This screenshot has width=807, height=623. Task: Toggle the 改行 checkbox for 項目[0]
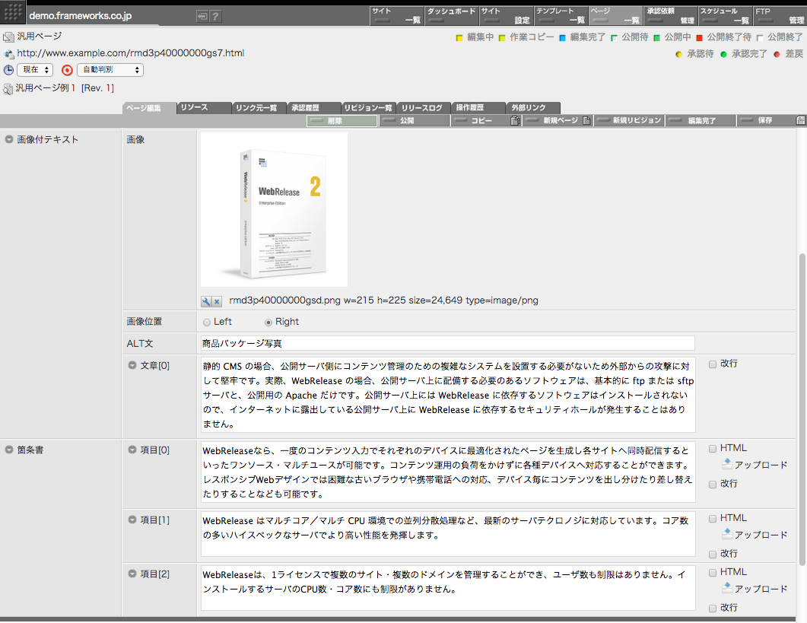click(x=713, y=484)
